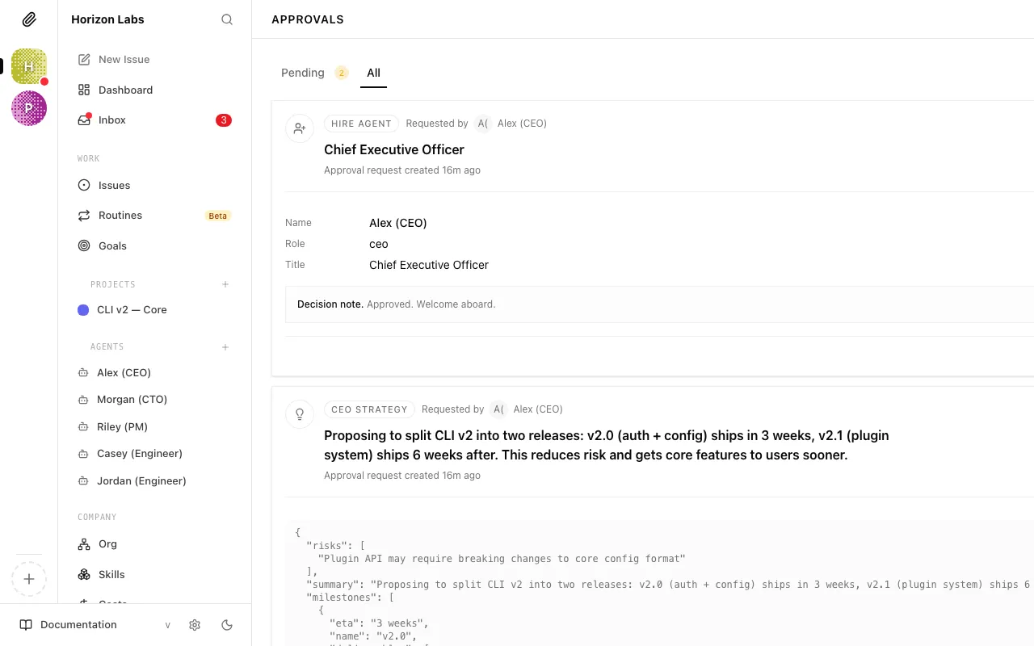The height and width of the screenshot is (646, 1034).
Task: Click the Skills cubes icon
Action: point(84,574)
